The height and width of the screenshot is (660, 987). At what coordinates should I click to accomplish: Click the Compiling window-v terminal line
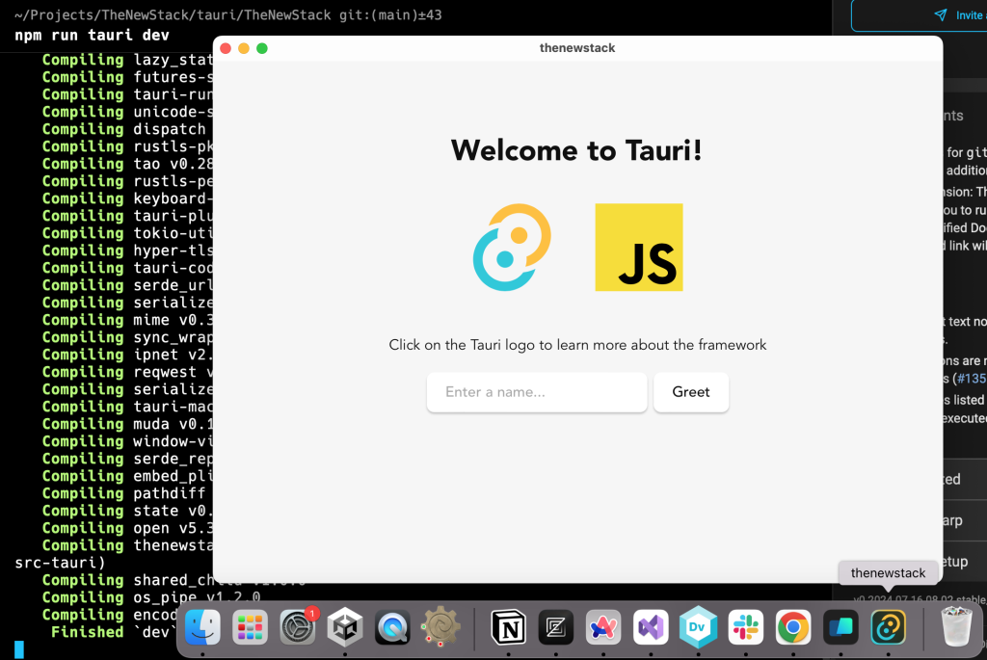[x=127, y=441]
